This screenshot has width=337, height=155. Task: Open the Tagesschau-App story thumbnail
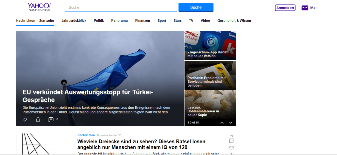210,46
